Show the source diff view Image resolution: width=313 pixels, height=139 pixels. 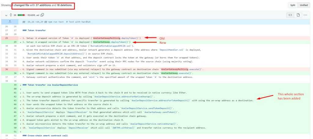pyautogui.click(x=290, y=15)
